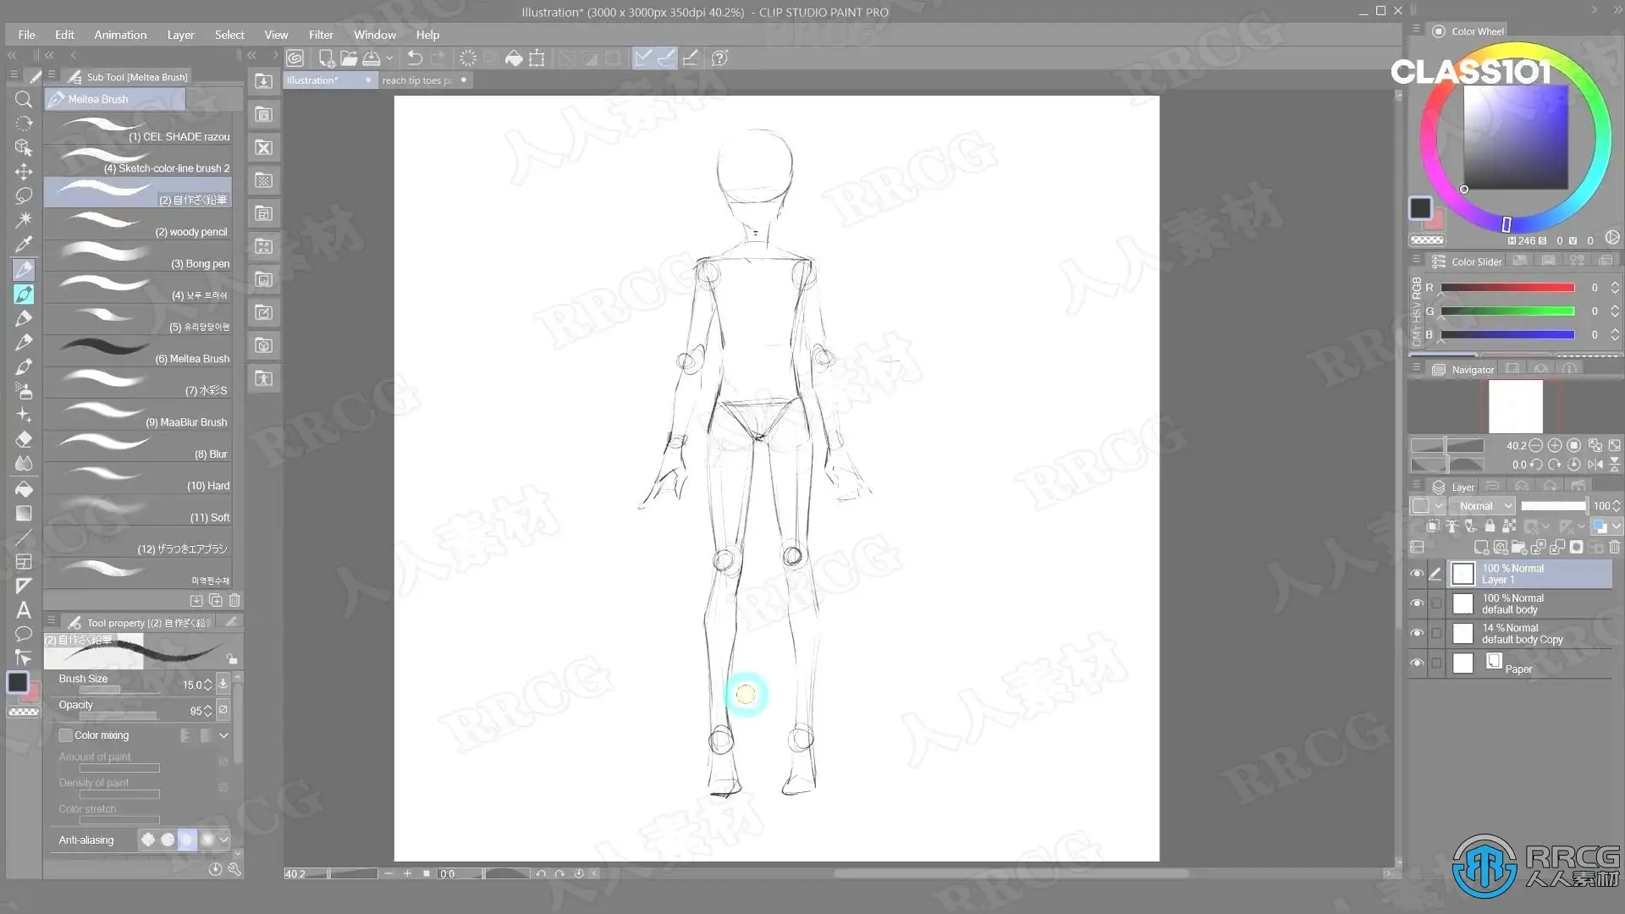
Task: Click the New file icon in command bar
Action: point(326,58)
